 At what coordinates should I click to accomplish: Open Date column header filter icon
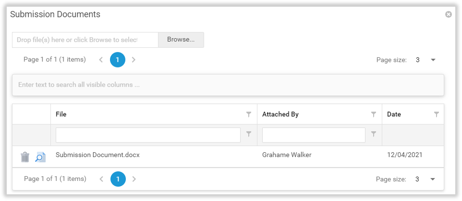click(437, 114)
